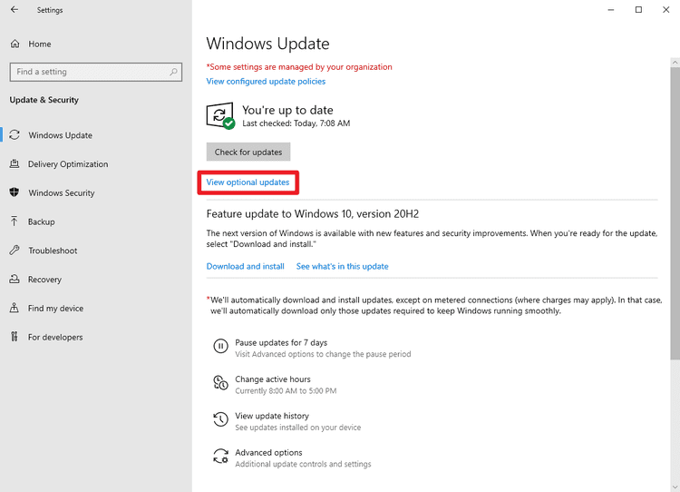The height and width of the screenshot is (492, 680).
Task: Focus the Find a setting search box
Action: (96, 72)
